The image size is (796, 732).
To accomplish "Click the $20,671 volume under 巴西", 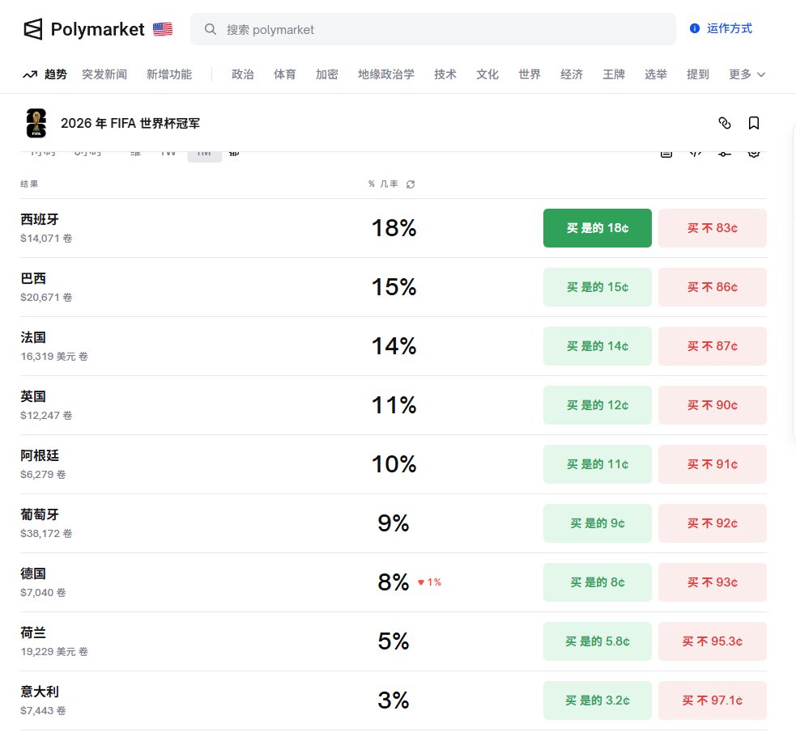I will 46,297.
